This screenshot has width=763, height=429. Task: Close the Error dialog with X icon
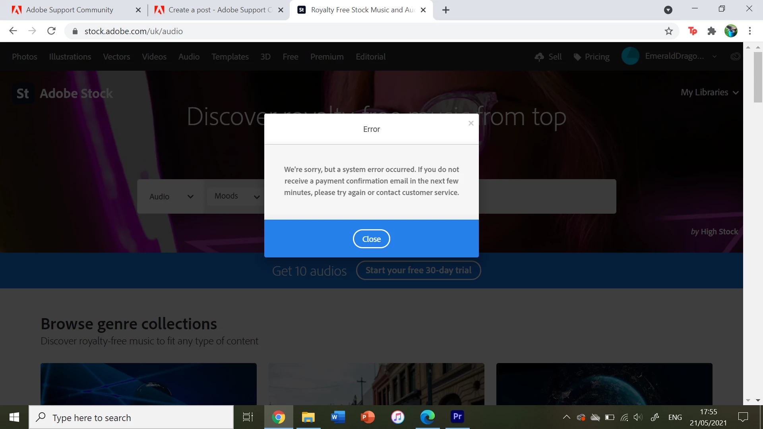(x=471, y=123)
